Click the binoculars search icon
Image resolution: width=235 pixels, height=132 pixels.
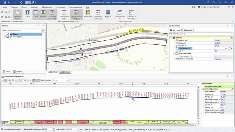coord(43,30)
